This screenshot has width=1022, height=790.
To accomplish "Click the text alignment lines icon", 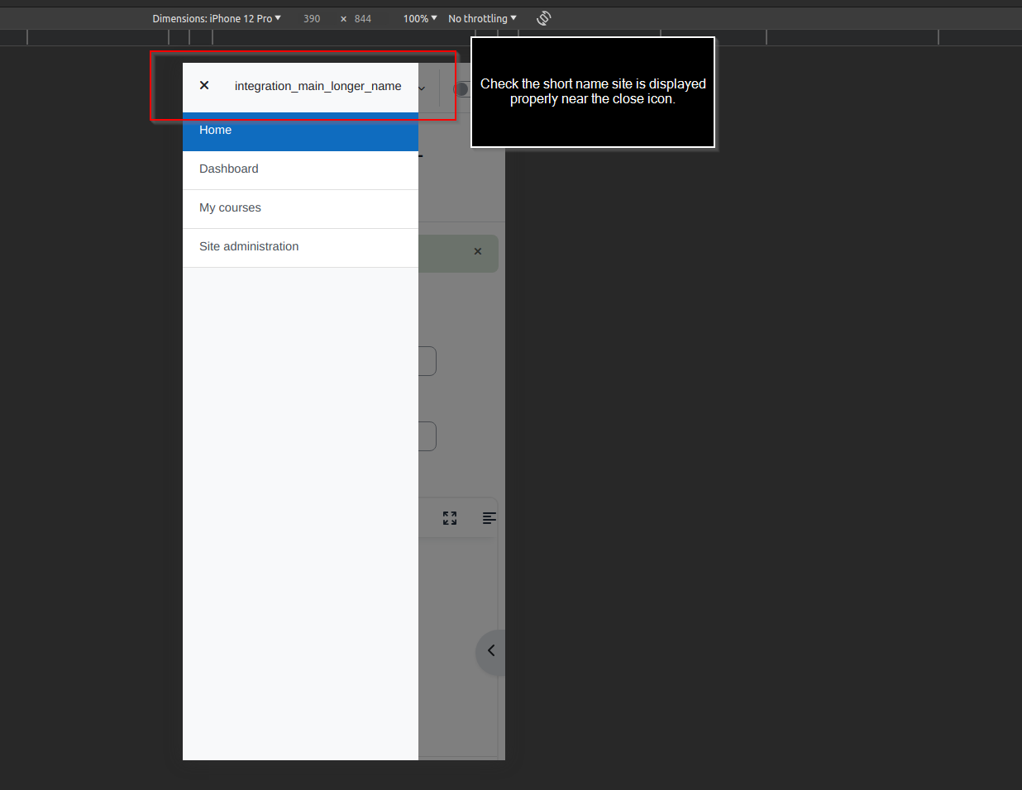I will coord(490,518).
